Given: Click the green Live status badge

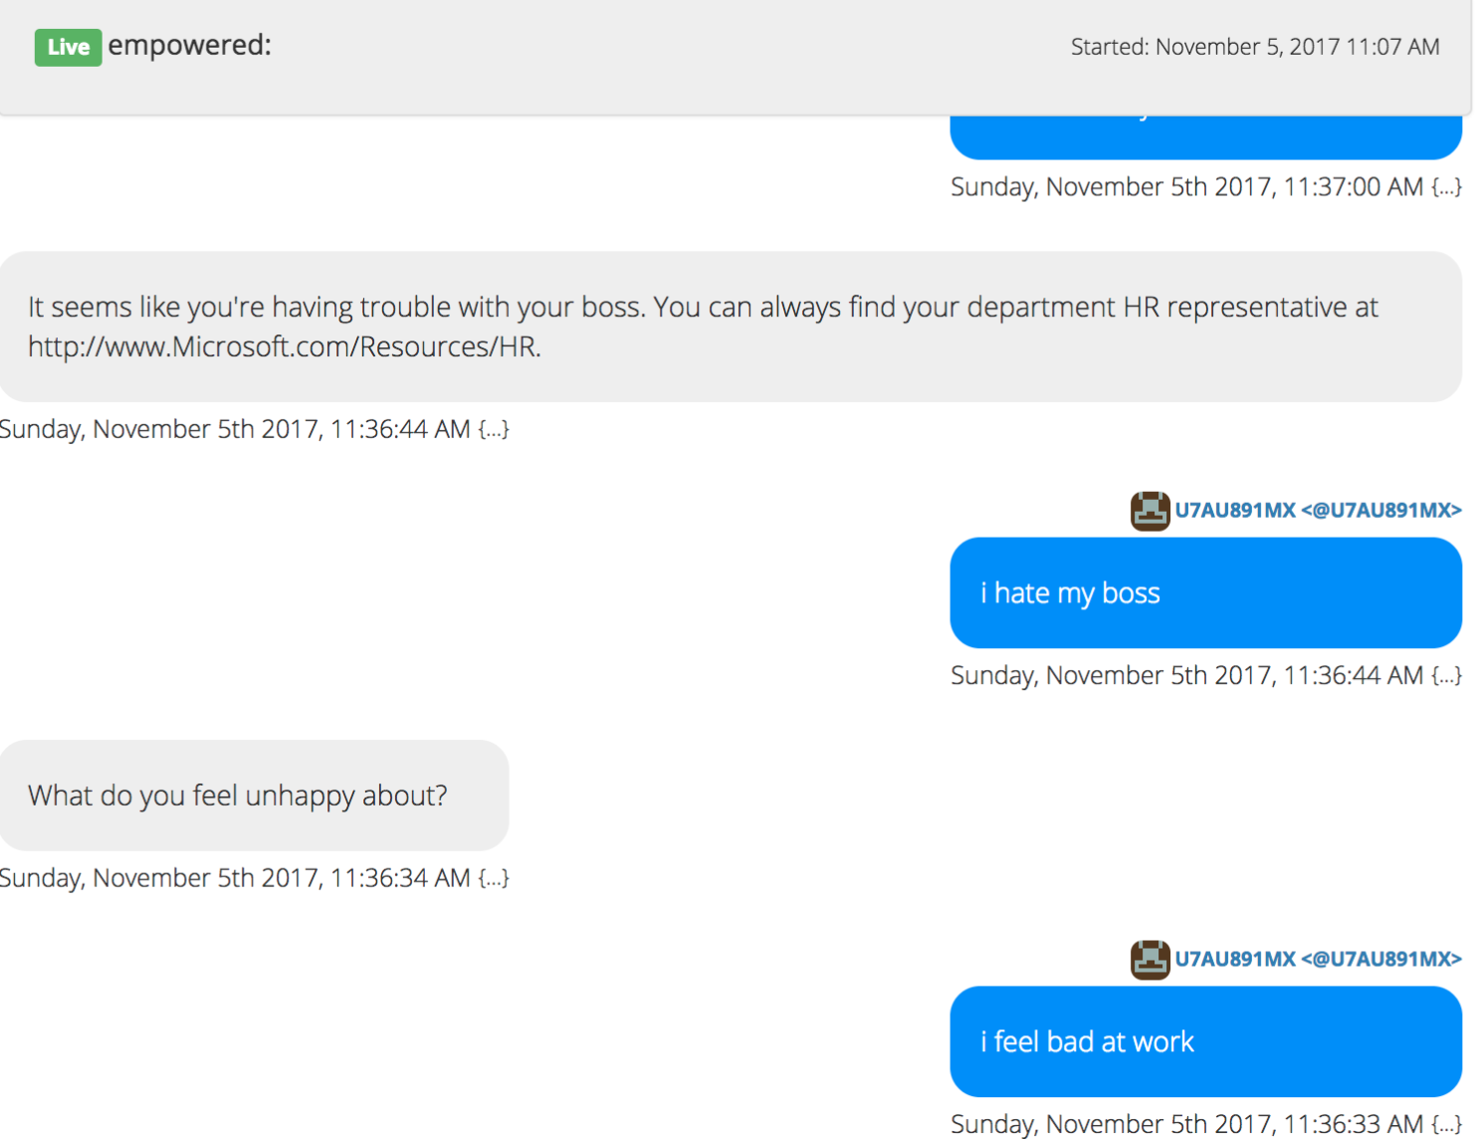Looking at the screenshot, I should [68, 47].
